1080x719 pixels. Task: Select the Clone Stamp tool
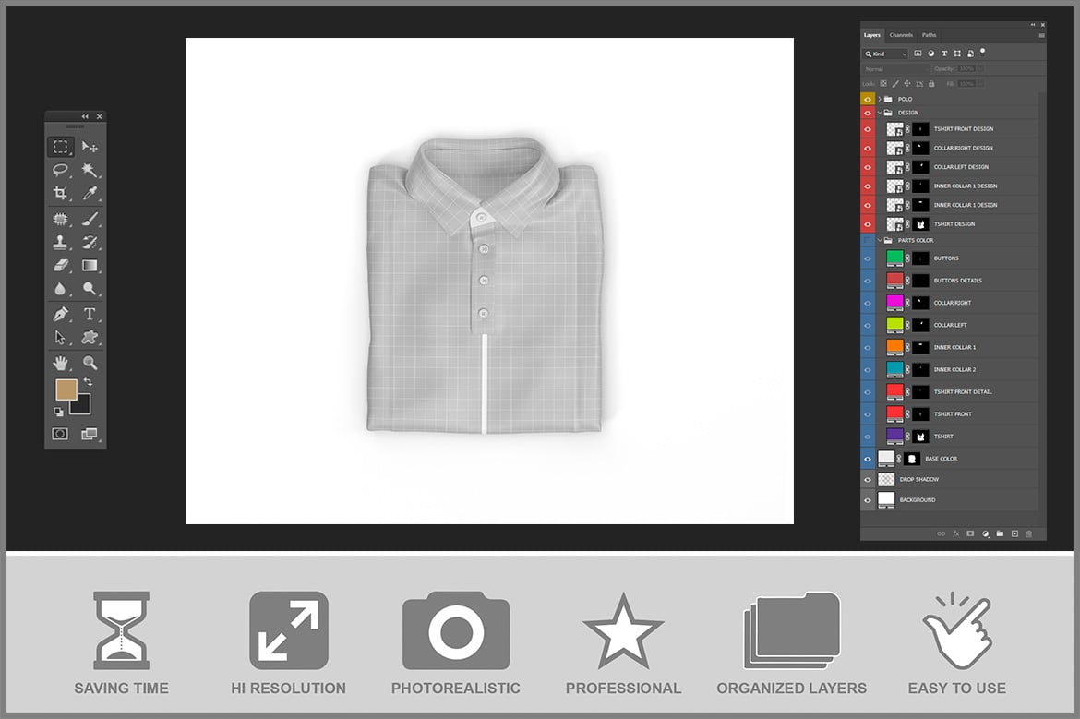pyautogui.click(x=61, y=242)
